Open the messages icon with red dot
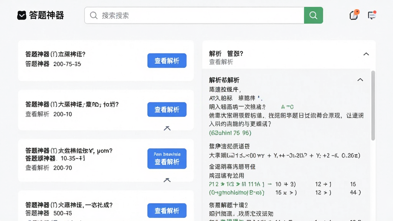393x221 pixels. click(x=372, y=15)
